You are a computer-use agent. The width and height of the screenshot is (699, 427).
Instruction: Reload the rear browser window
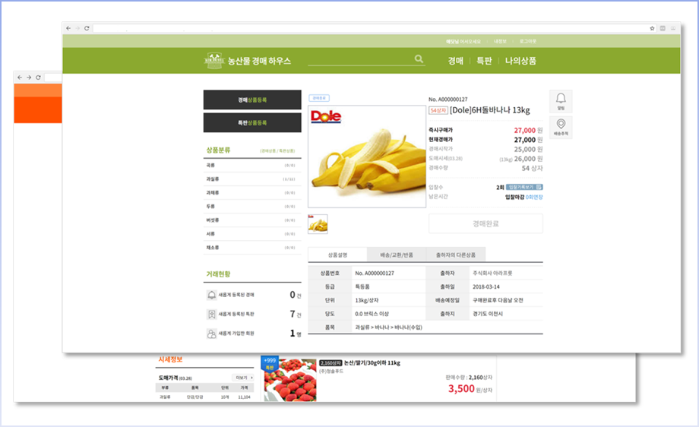click(x=38, y=77)
